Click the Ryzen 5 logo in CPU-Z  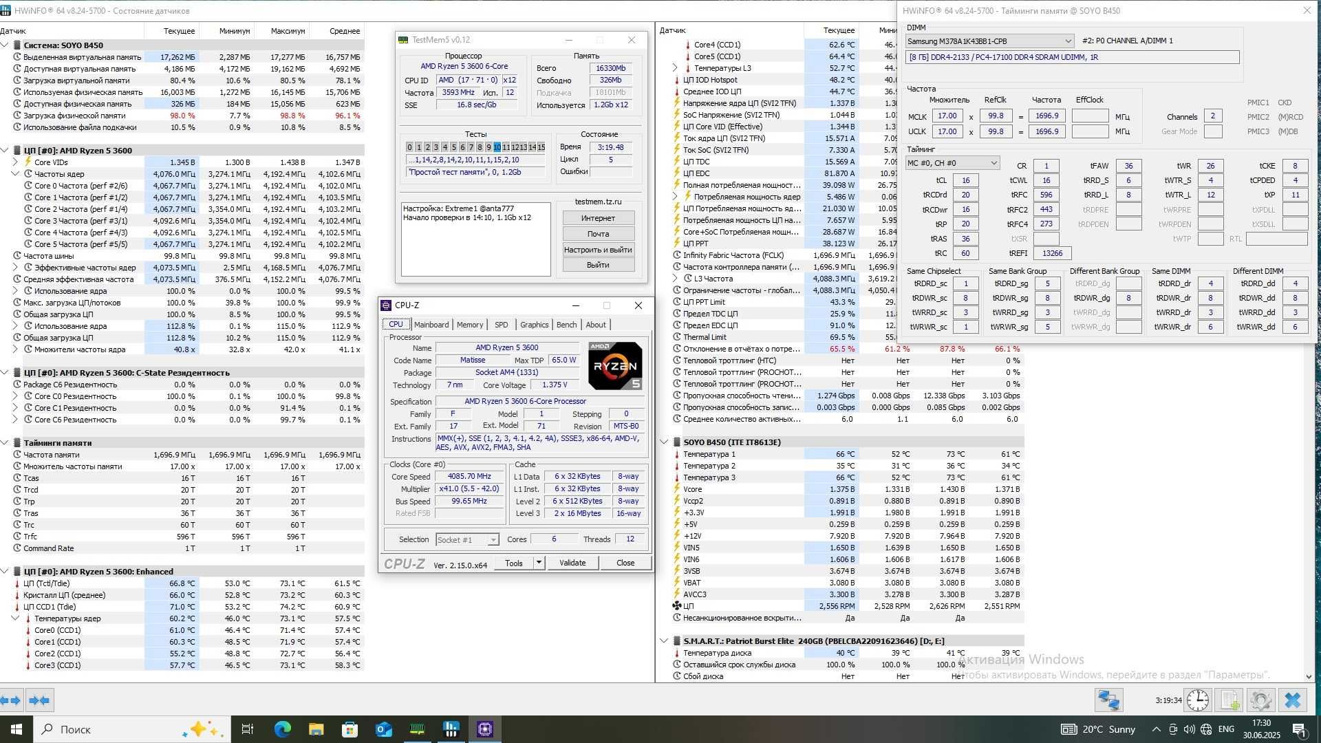pyautogui.click(x=615, y=366)
